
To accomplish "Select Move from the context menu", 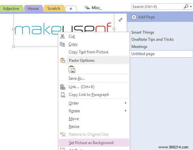I will pos(94,119).
